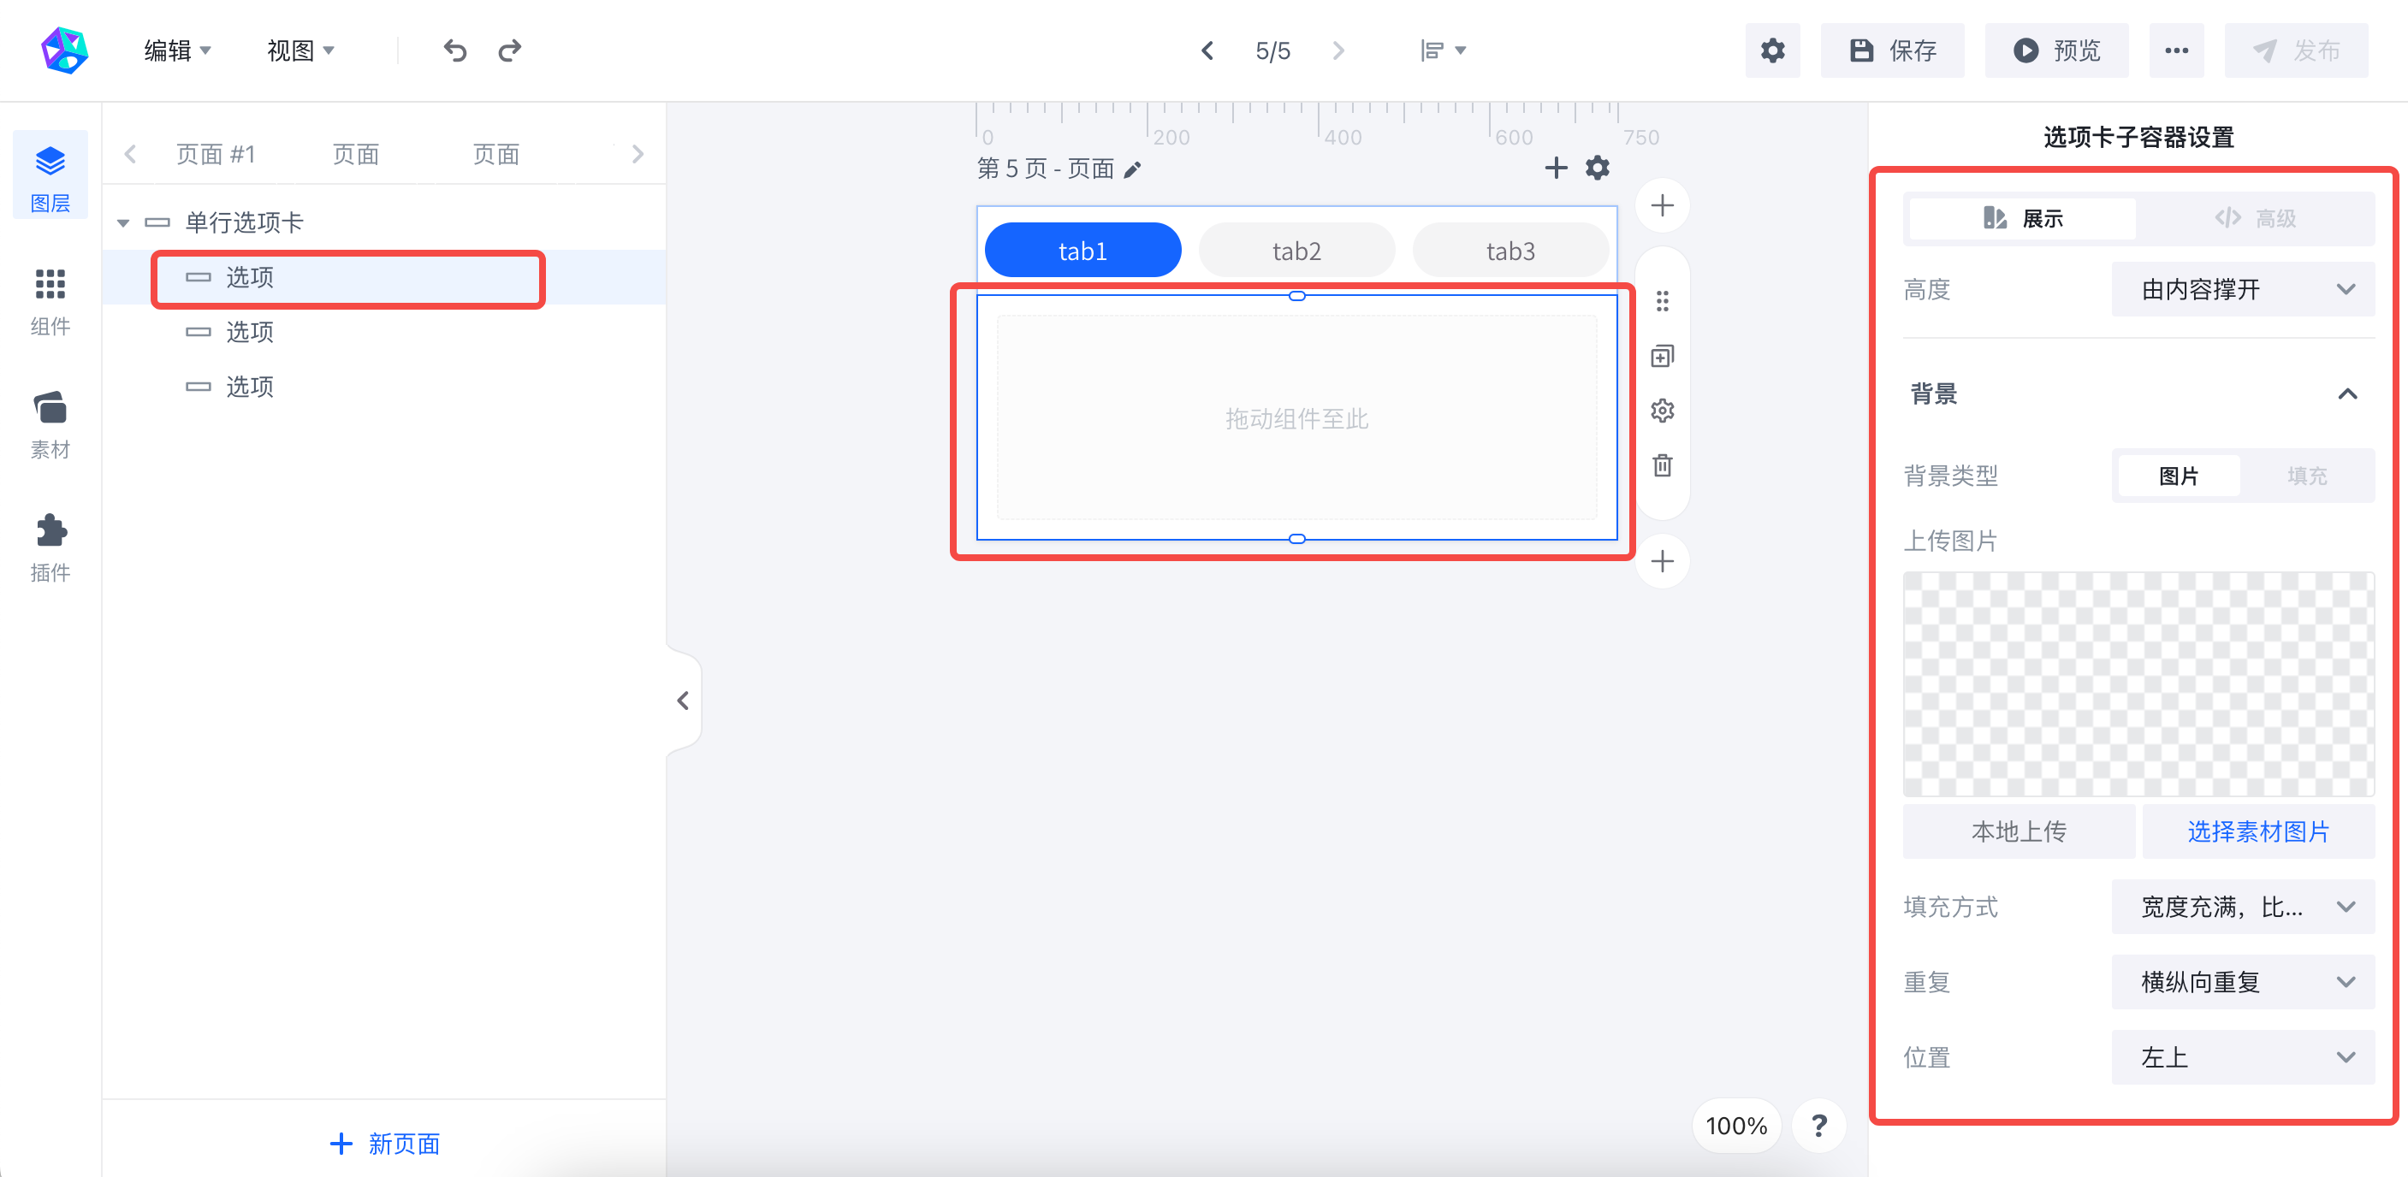Open the 重复 repeat dropdown

coord(2243,982)
